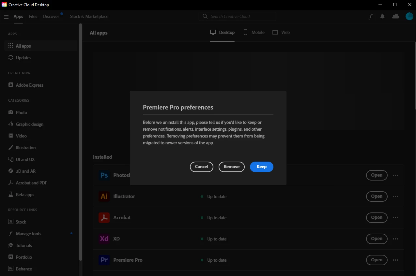Click the Illustration brush icon
Image resolution: width=416 pixels, height=276 pixels.
click(x=11, y=148)
